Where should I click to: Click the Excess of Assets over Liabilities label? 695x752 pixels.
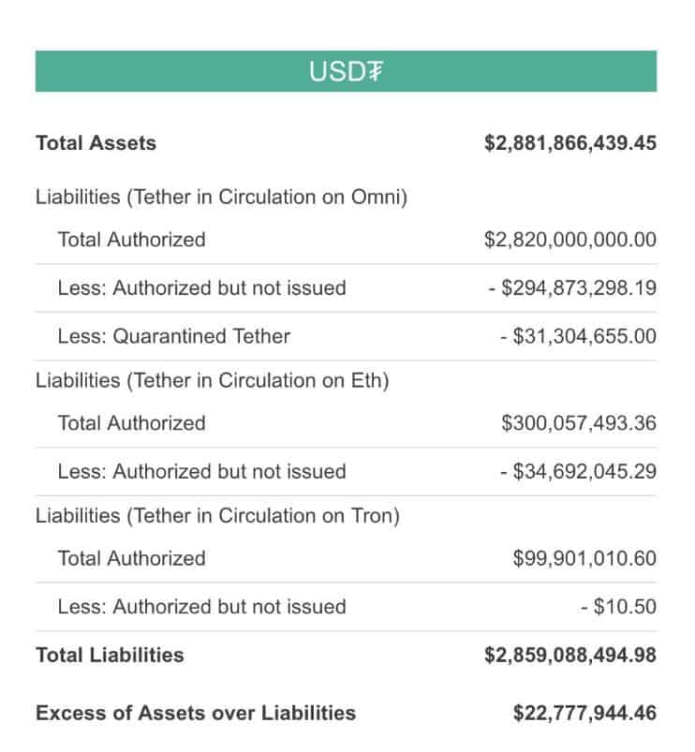(x=196, y=713)
